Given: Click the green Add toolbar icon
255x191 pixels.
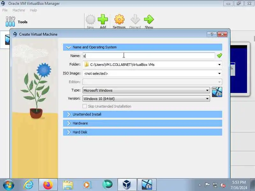Looking at the screenshot, I should [x=103, y=21].
